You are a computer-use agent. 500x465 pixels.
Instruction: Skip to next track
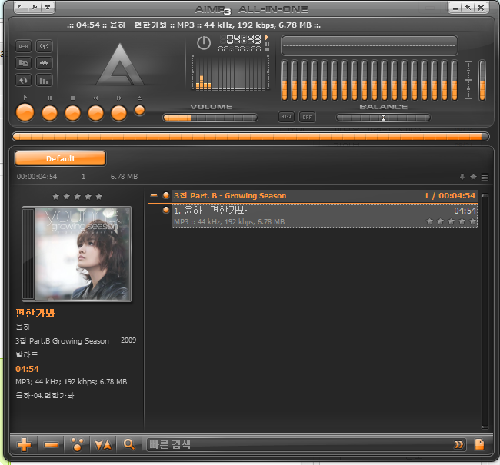coord(118,113)
